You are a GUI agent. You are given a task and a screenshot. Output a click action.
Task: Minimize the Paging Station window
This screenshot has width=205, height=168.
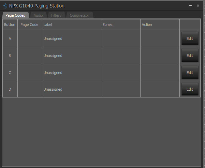190,6
